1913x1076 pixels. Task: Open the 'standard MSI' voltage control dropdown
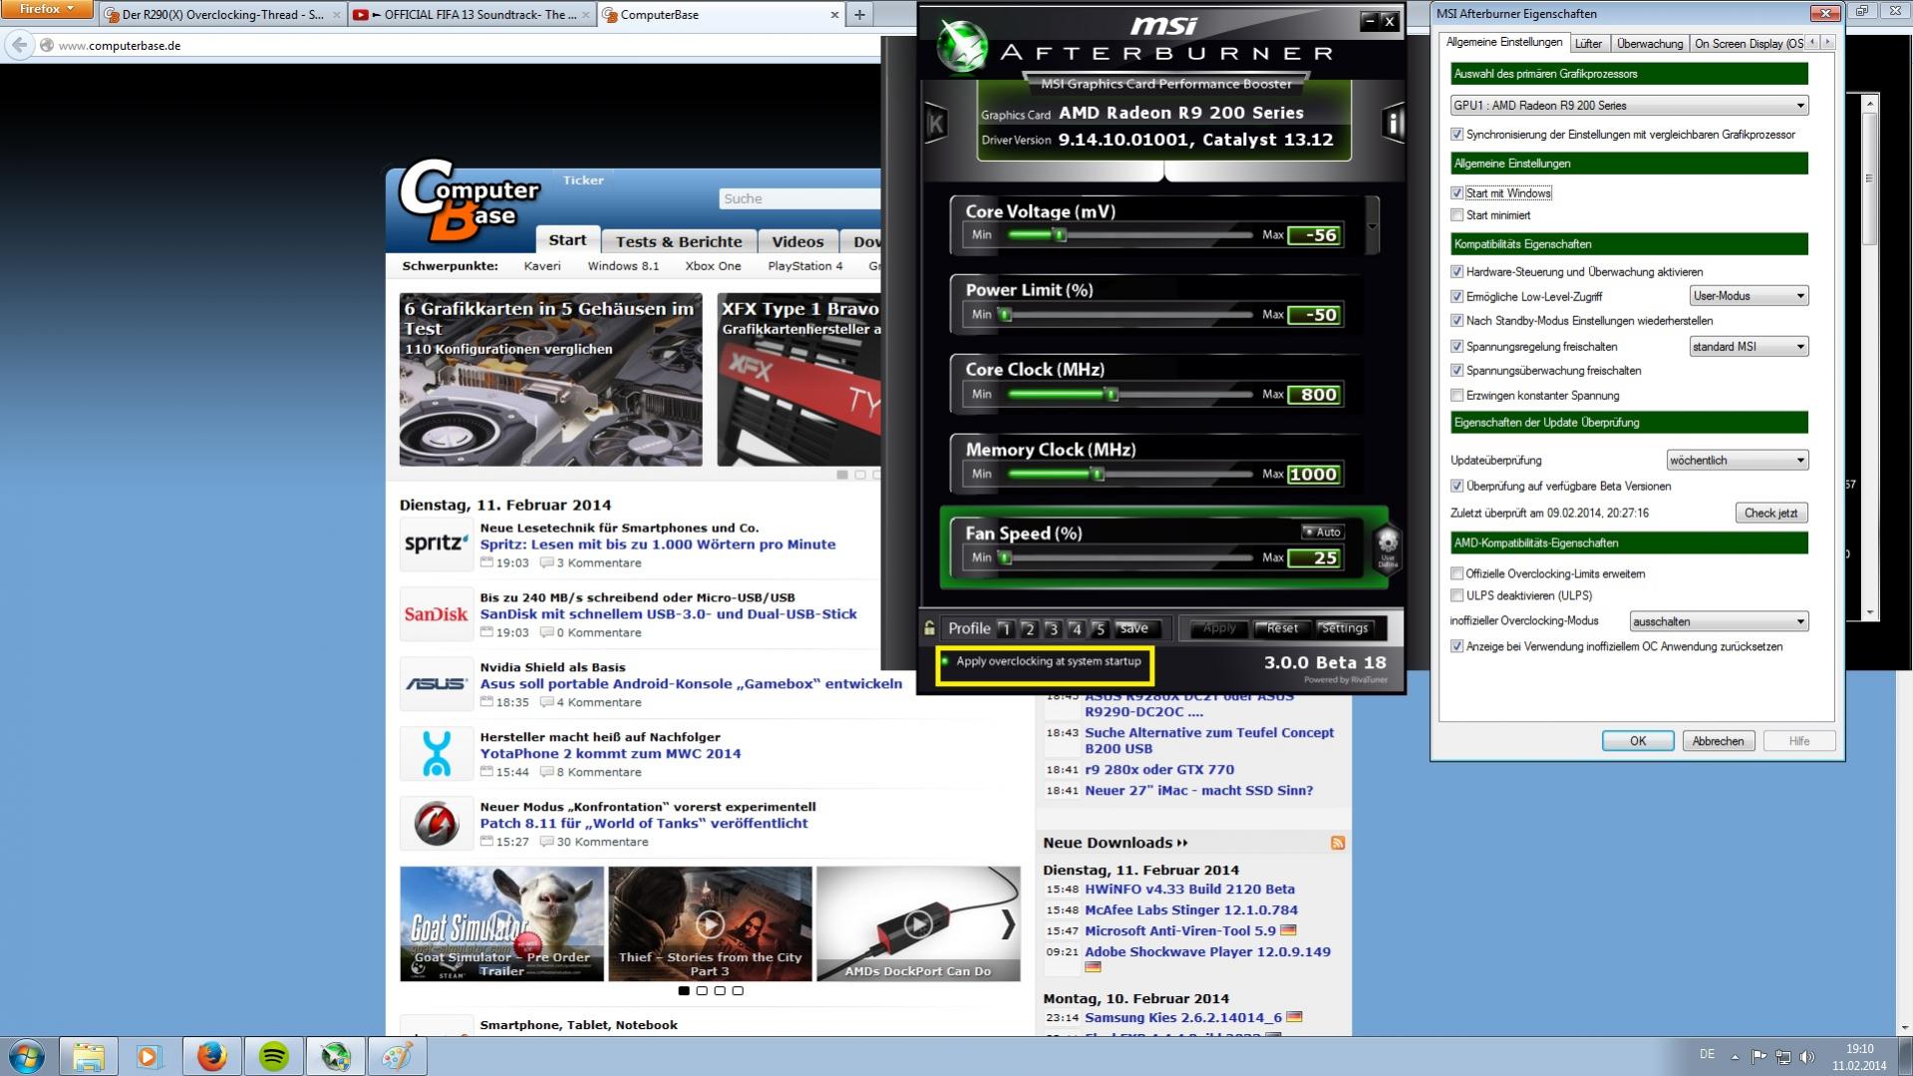(x=1749, y=347)
